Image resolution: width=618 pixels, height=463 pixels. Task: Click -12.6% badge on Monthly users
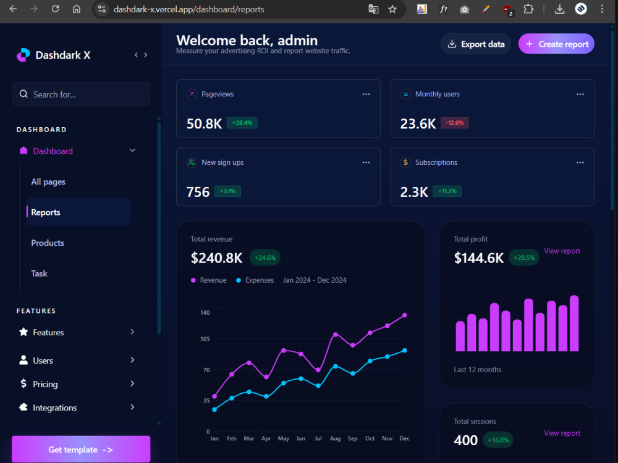tap(454, 123)
